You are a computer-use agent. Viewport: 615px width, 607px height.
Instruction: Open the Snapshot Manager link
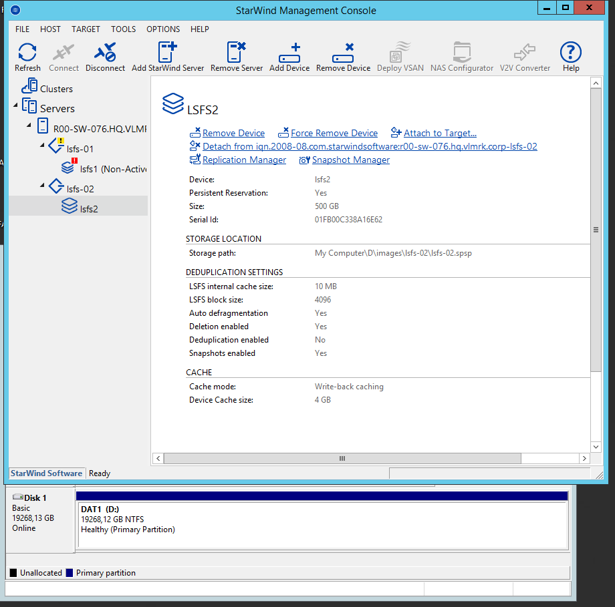coord(351,160)
